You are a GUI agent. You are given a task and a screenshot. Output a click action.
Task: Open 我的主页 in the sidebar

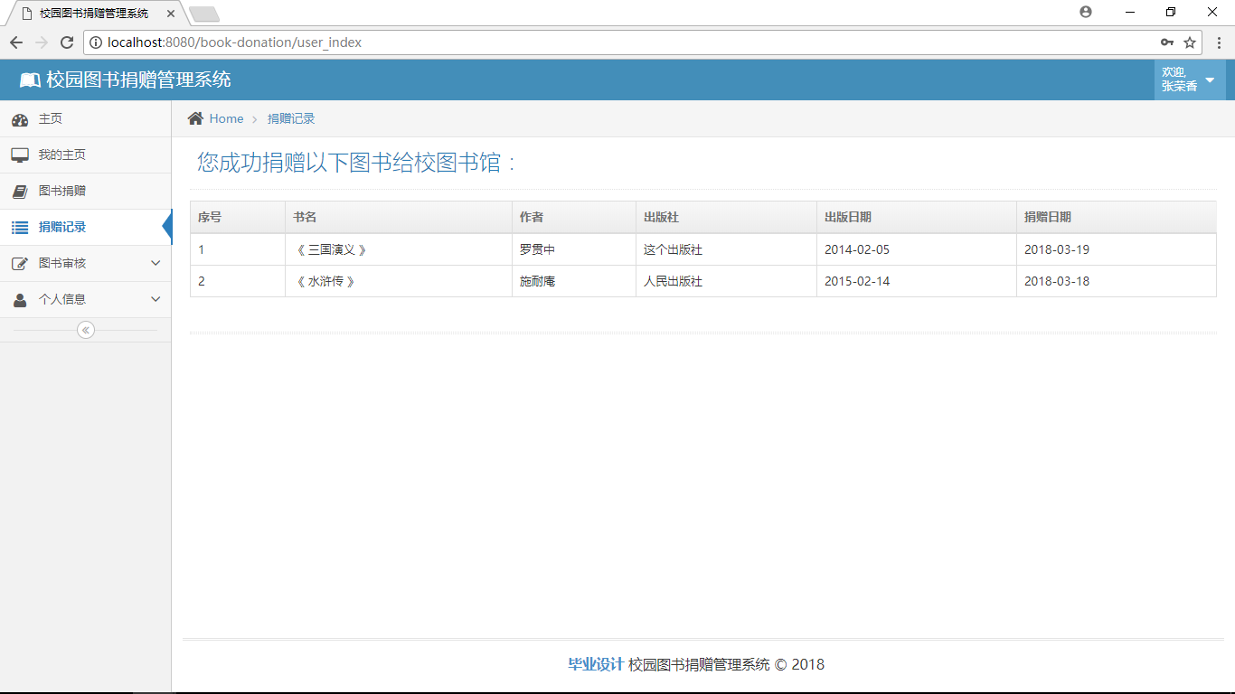click(62, 155)
